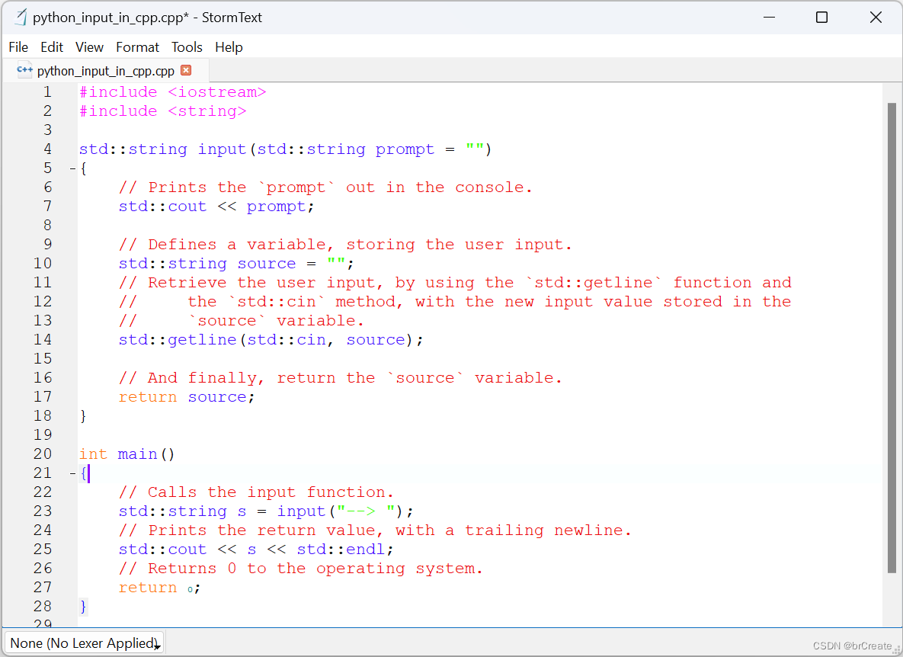Click 'std::string s = input("--> ");' line

pyautogui.click(x=266, y=511)
